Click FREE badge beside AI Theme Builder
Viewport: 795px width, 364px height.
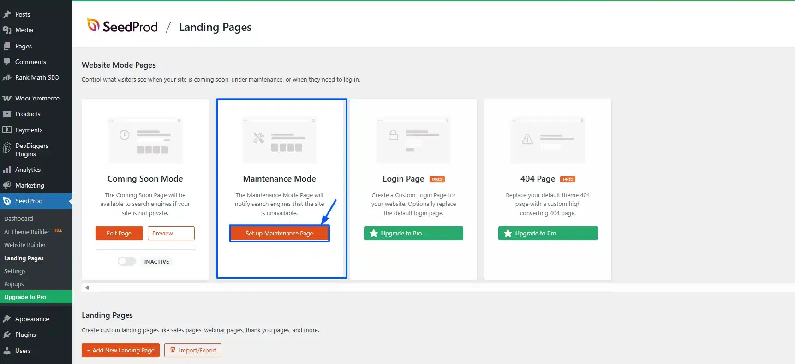click(x=58, y=230)
